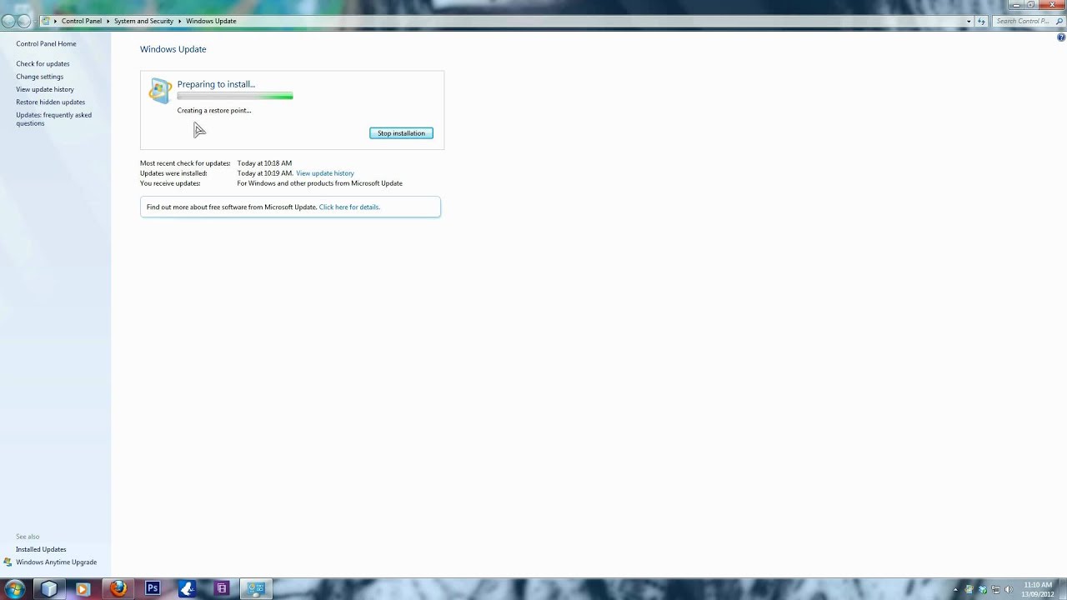
Task: Open the blue frog app taskbar icon
Action: tap(188, 589)
